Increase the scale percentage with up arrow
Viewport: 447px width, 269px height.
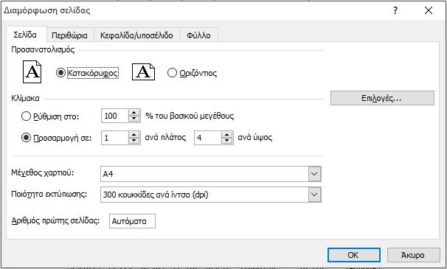[134, 113]
